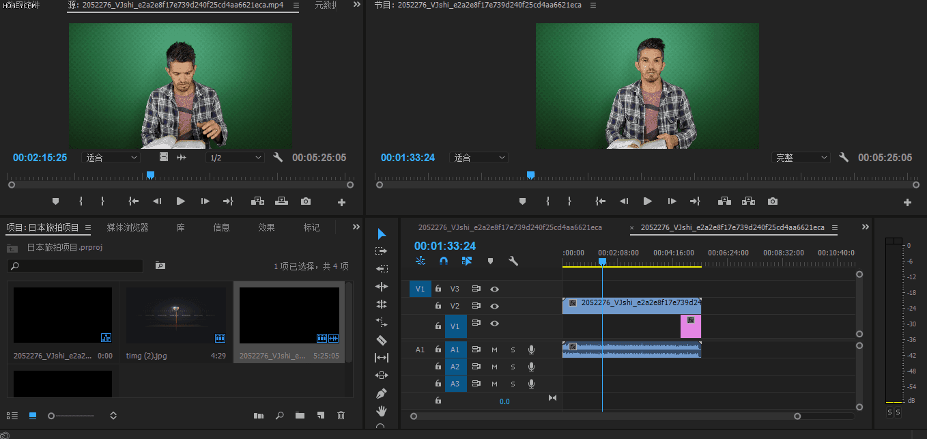Choose the Ripple Edit tool
The image size is (927, 439).
(382, 287)
